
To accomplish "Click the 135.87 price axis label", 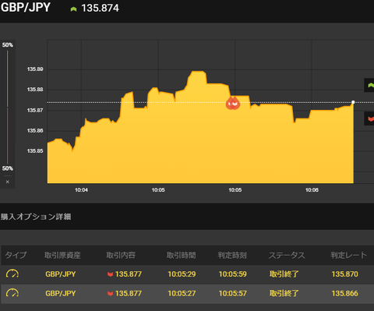I will tap(35, 111).
